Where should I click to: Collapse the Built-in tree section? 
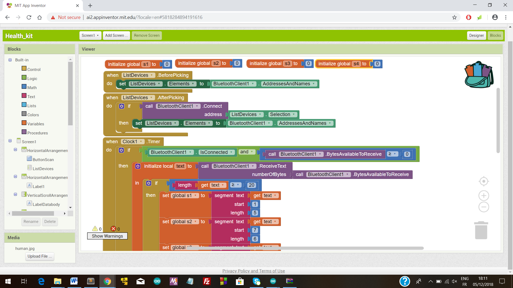(10, 60)
